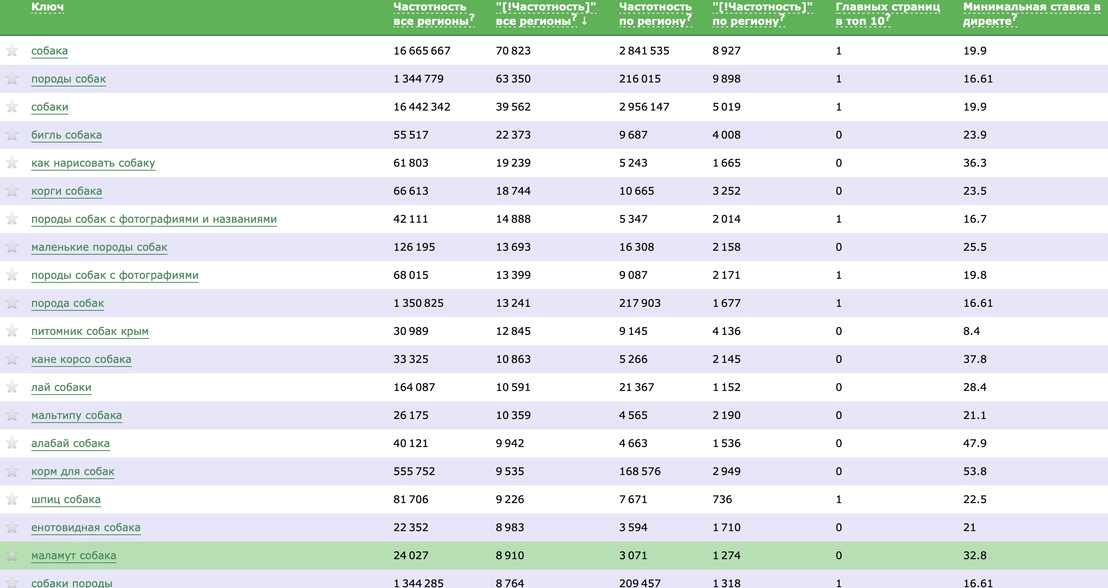The width and height of the screenshot is (1108, 588).
Task: Star the 'корги собака' keyword row
Action: click(x=12, y=191)
